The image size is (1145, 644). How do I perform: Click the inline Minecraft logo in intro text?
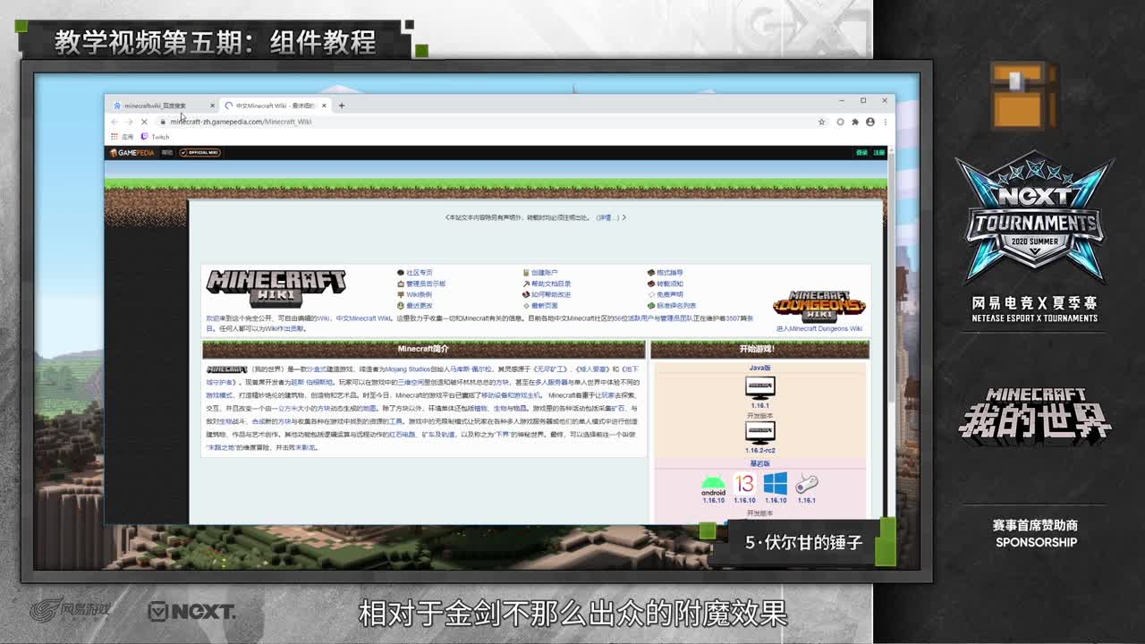point(227,369)
